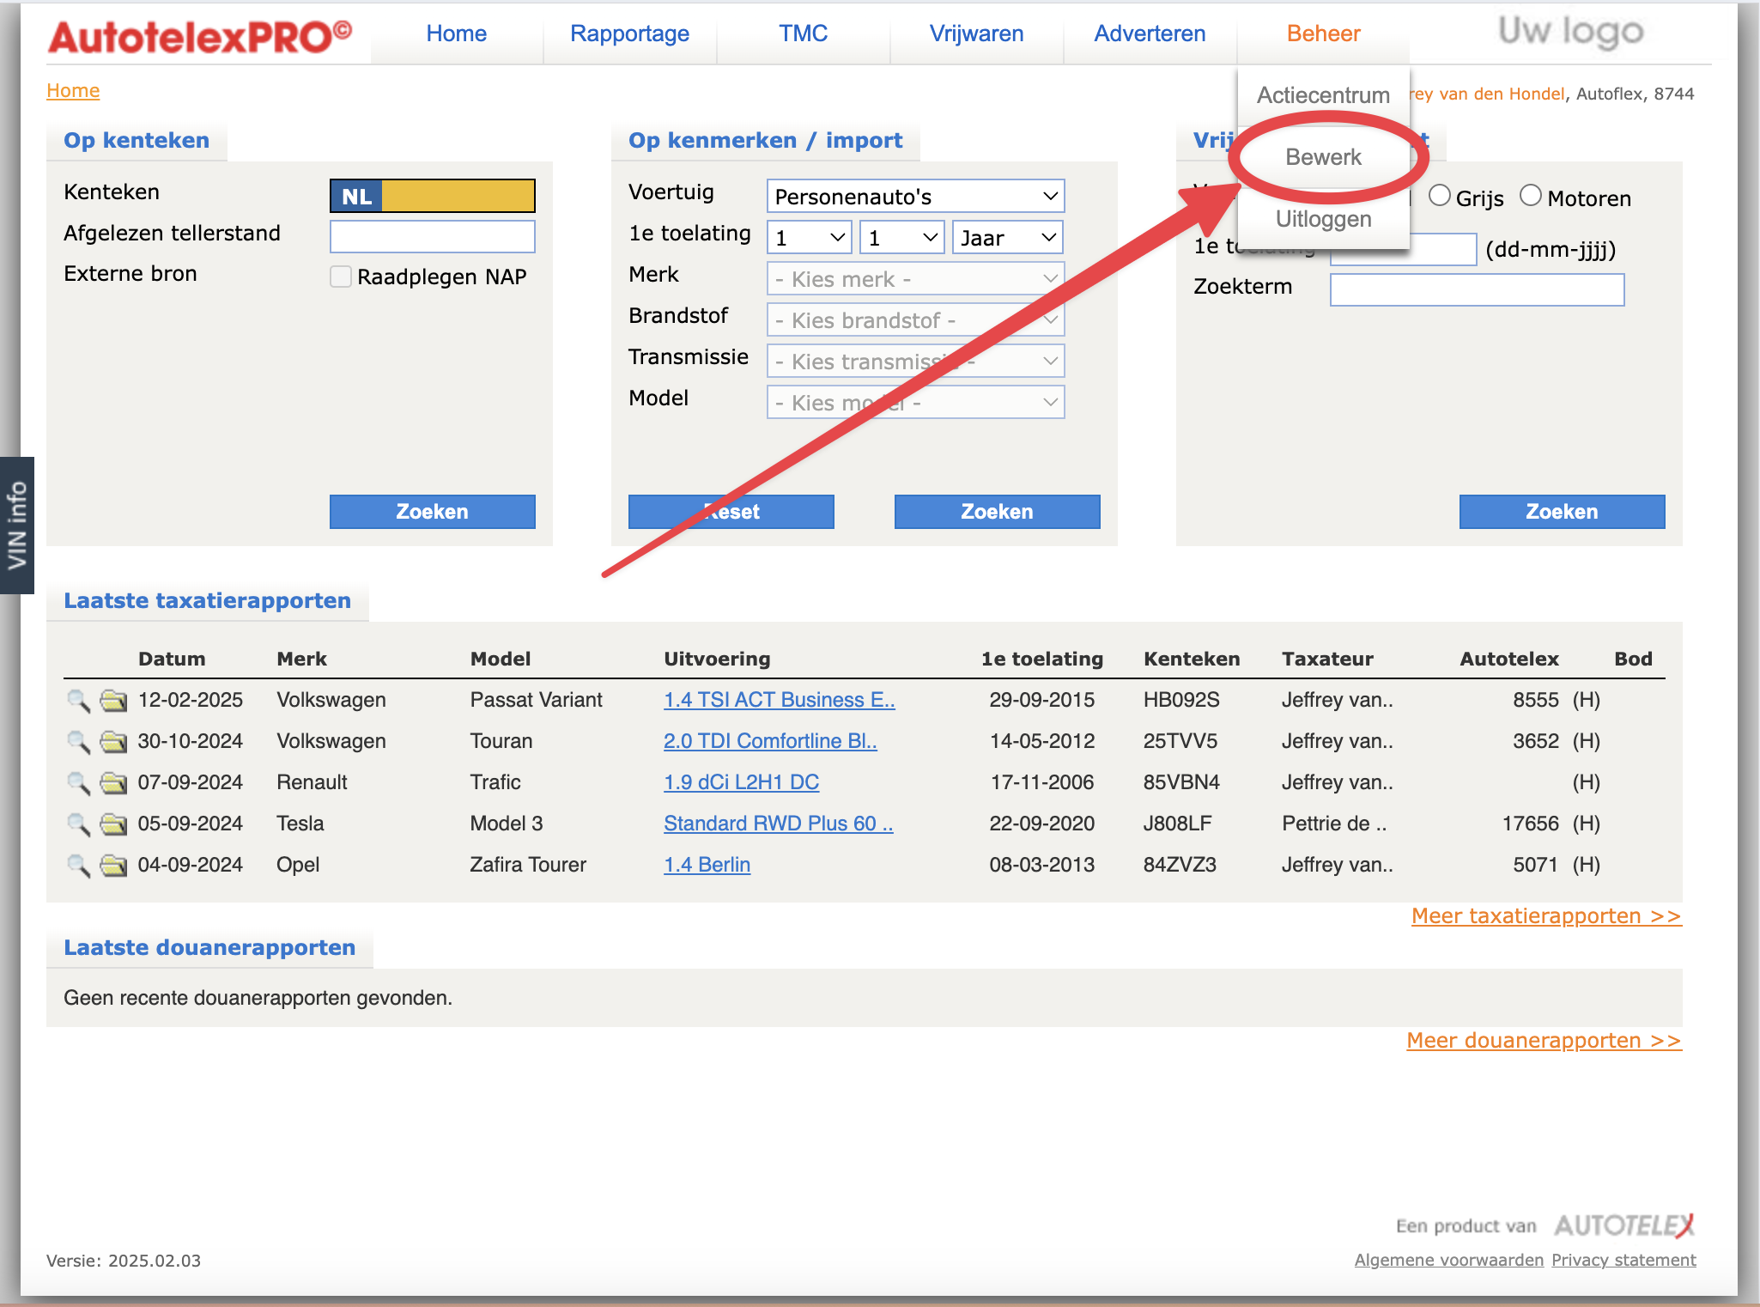1760x1307 pixels.
Task: Open folder icon for Volkswagen Touran row
Action: click(x=113, y=742)
